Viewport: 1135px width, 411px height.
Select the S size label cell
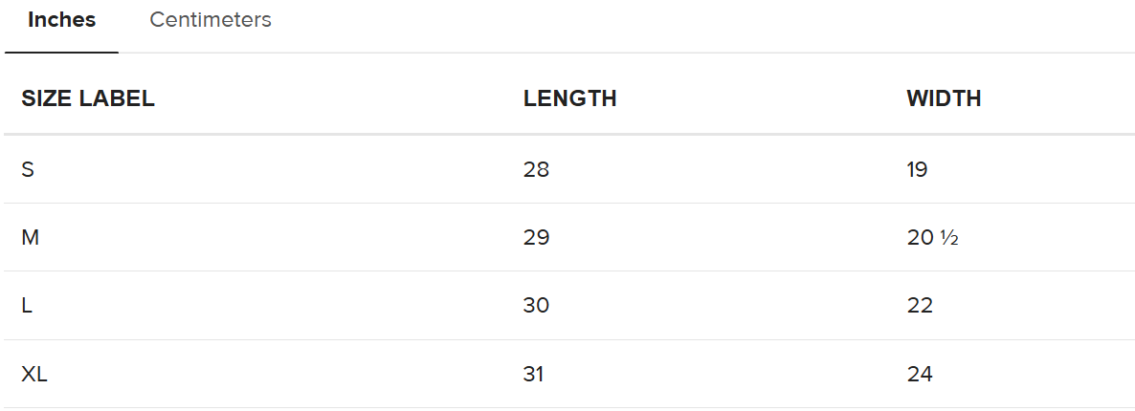point(28,170)
